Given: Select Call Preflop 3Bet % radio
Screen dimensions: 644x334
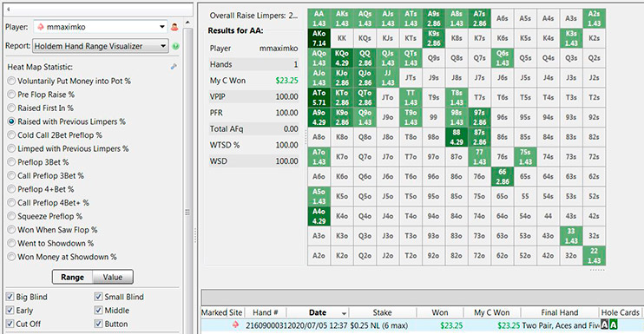Looking at the screenshot, I should pos(11,176).
